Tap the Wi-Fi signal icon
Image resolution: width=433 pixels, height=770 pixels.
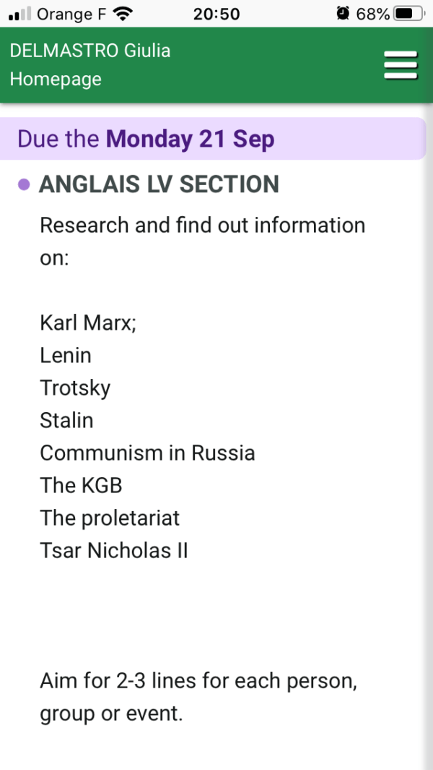coord(123,14)
